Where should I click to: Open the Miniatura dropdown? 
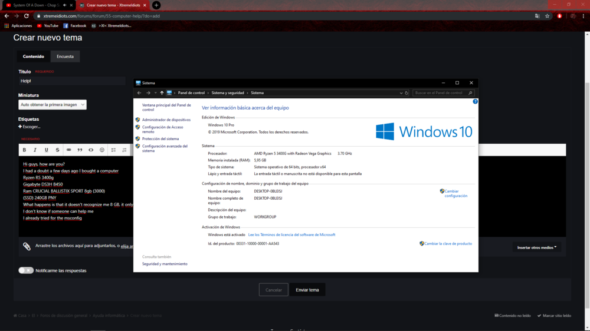pos(53,105)
